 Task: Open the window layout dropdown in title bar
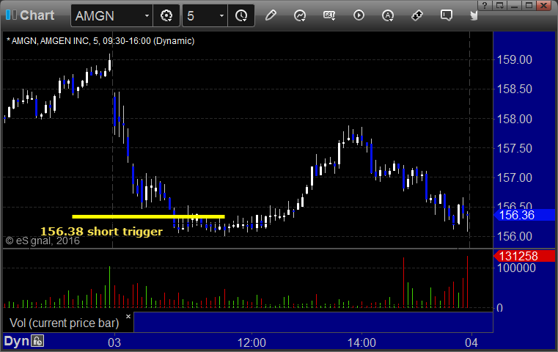click(500, 5)
